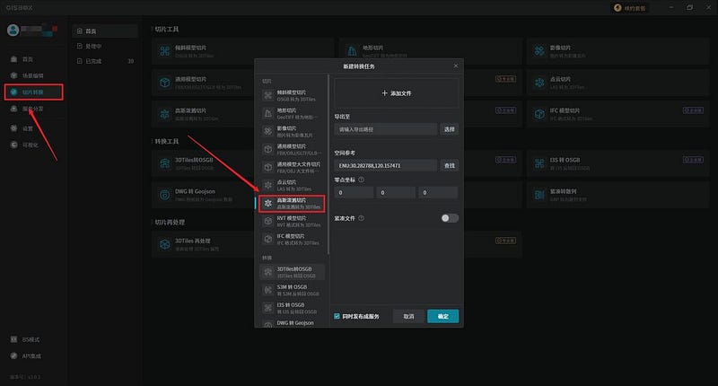Click 查找 next to spatial reference
This screenshot has width=718, height=386.
pyautogui.click(x=450, y=166)
